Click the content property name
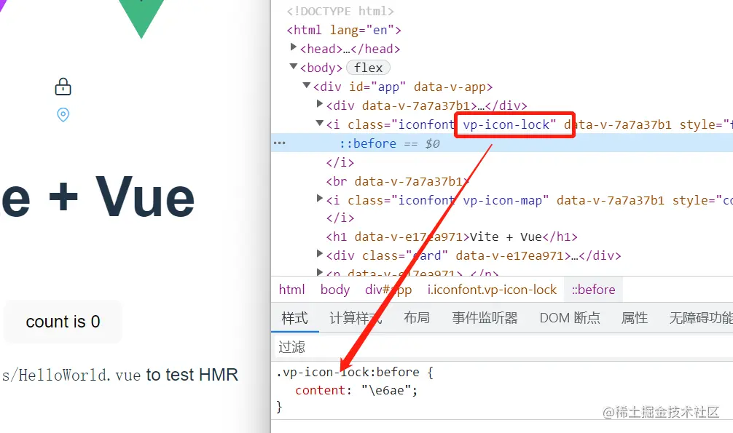The image size is (733, 433). click(320, 390)
